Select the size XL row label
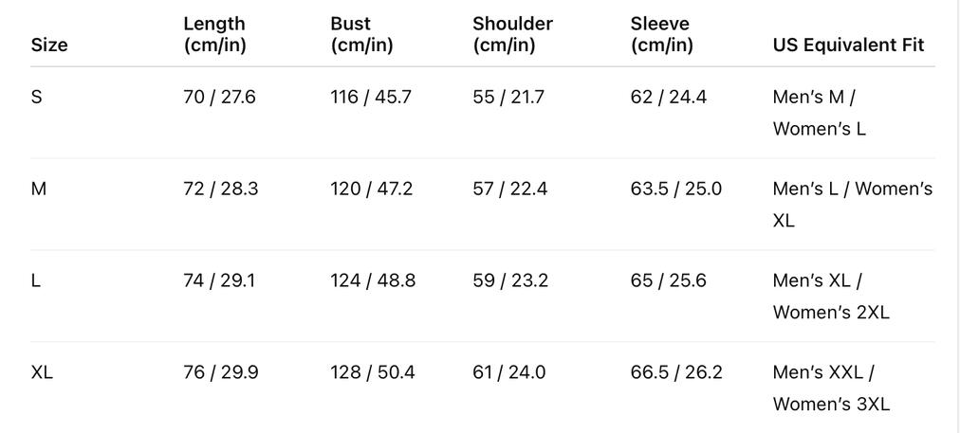The image size is (960, 433). point(42,372)
